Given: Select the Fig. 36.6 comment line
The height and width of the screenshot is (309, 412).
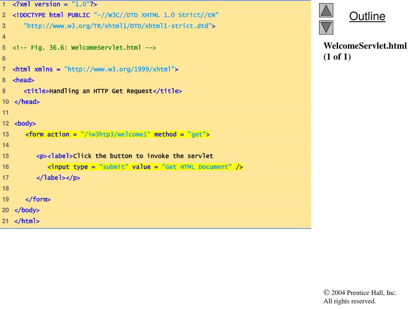Looking at the screenshot, I should coord(84,47).
